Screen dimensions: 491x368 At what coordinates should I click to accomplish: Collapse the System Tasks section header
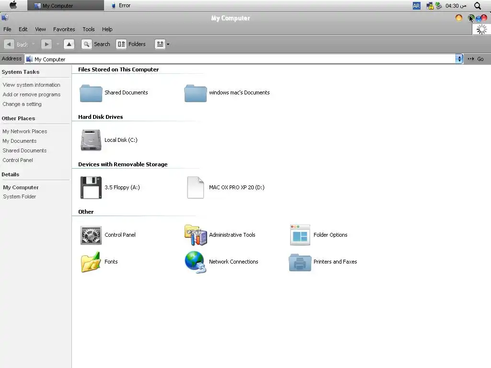(x=20, y=72)
